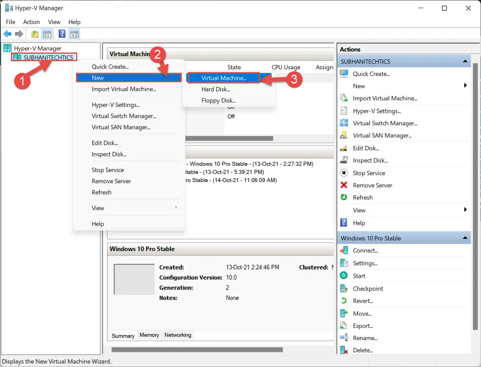Click the VM Settings icon in Actions

[x=344, y=263]
